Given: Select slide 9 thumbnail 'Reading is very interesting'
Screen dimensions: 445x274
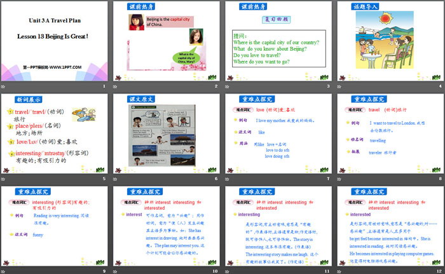Looking at the screenshot, I should tap(54, 226).
